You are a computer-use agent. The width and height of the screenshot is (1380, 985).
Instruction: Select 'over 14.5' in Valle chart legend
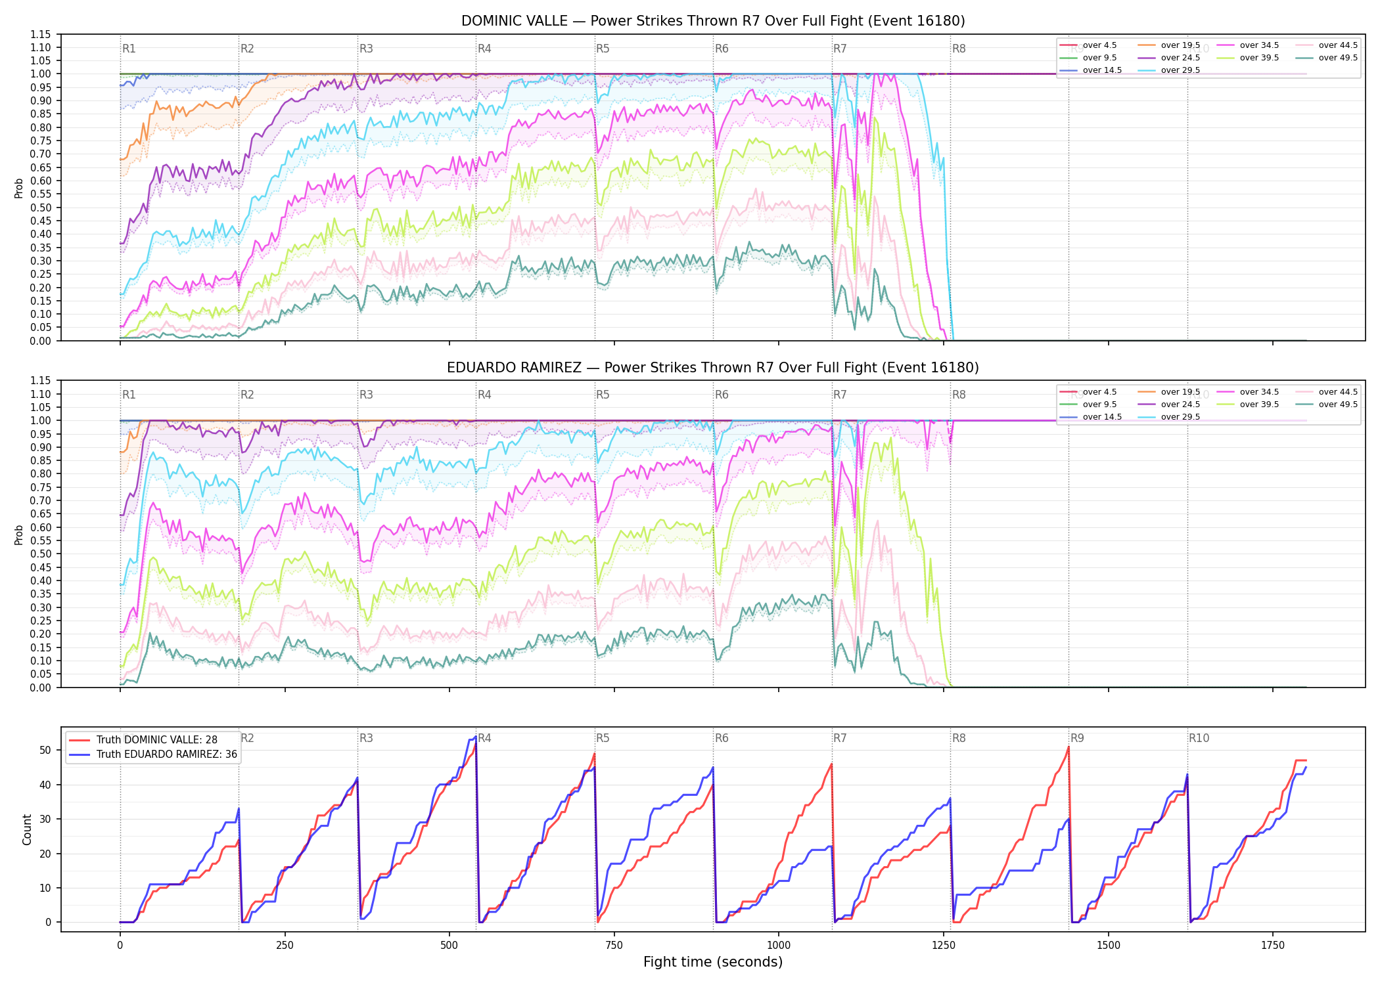coord(1090,70)
